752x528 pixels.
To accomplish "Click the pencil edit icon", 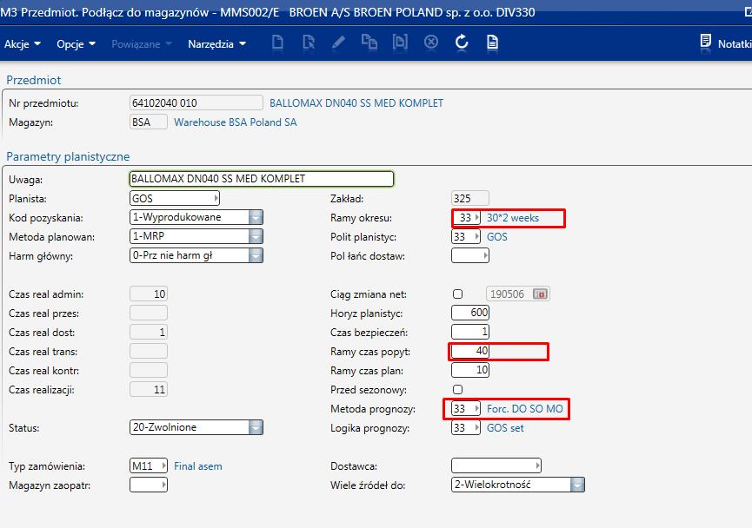I will tap(338, 43).
